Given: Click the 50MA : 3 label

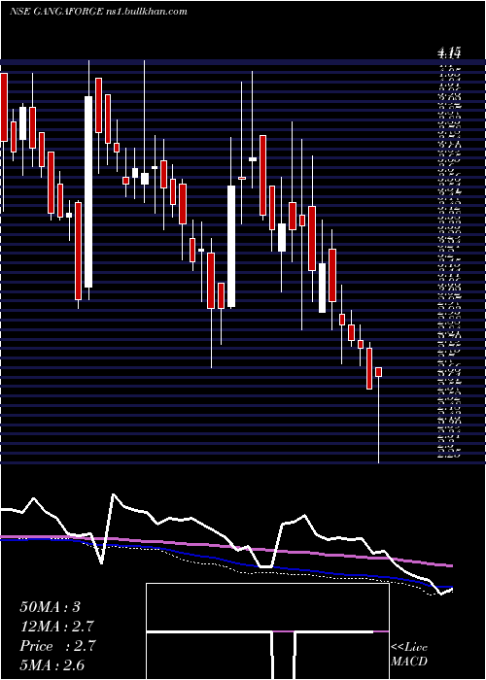Looking at the screenshot, I should pyautogui.click(x=50, y=606).
